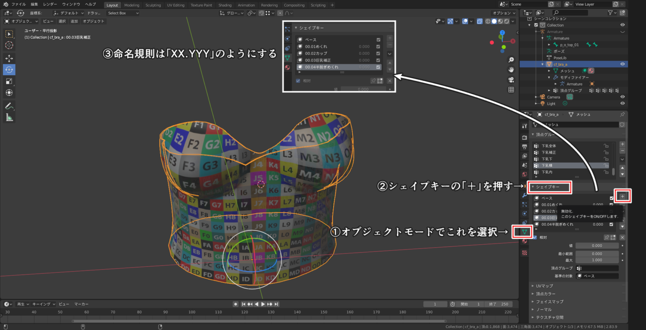Click the 終了 end frame field
Viewport: 646px width, 330px height.
click(x=499, y=304)
